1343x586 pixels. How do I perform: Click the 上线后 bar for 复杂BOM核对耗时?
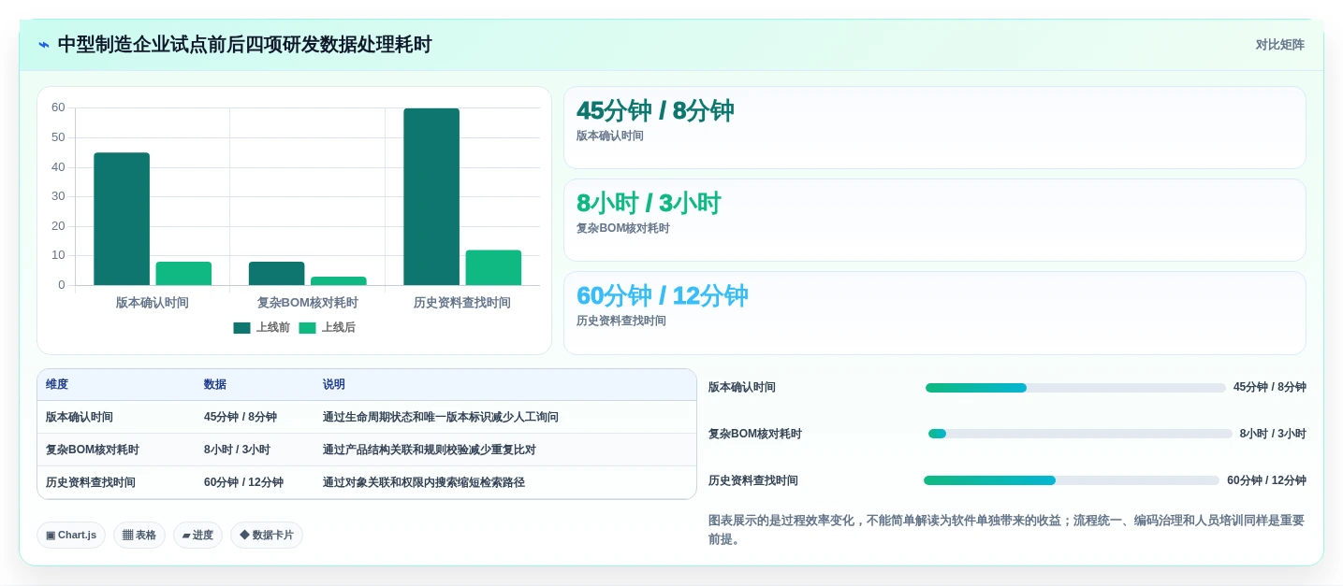pos(339,280)
